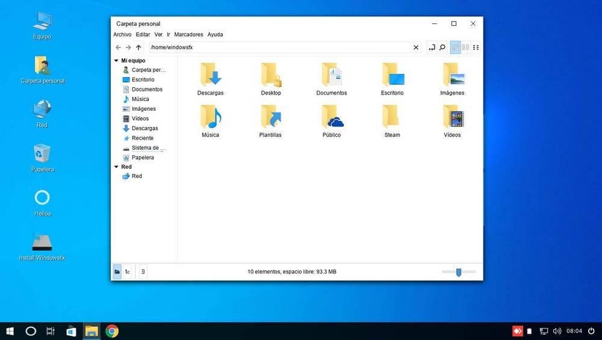Open the Steam folder
This screenshot has width=602, height=340.
point(392,121)
